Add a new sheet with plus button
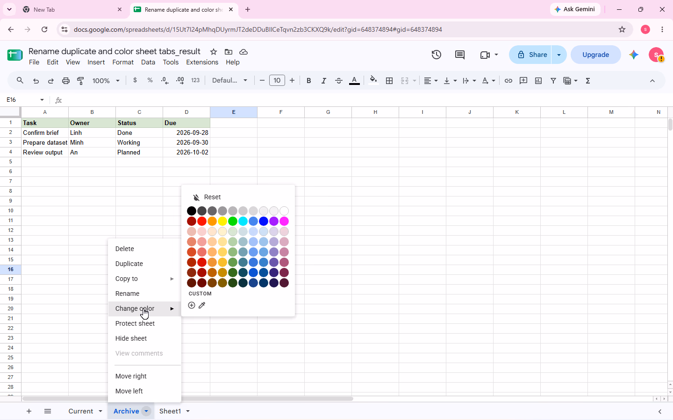This screenshot has width=673, height=420. tap(29, 411)
